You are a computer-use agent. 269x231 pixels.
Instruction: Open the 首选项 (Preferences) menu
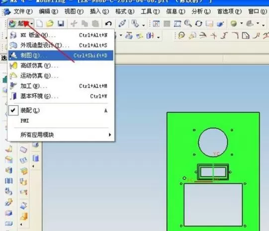tap(229, 11)
